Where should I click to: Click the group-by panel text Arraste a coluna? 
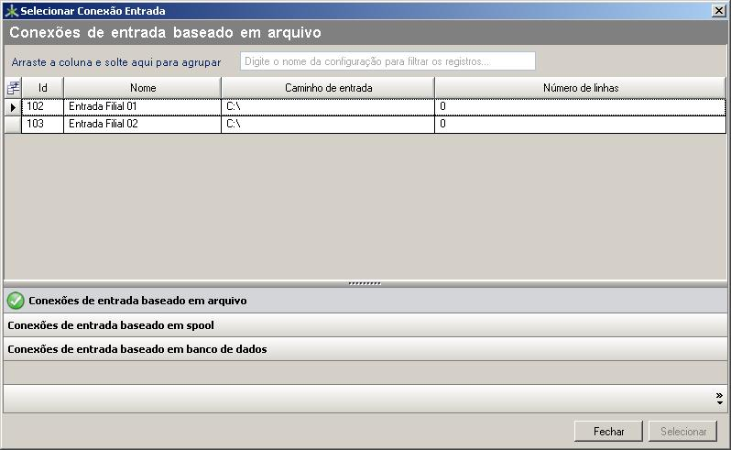116,62
